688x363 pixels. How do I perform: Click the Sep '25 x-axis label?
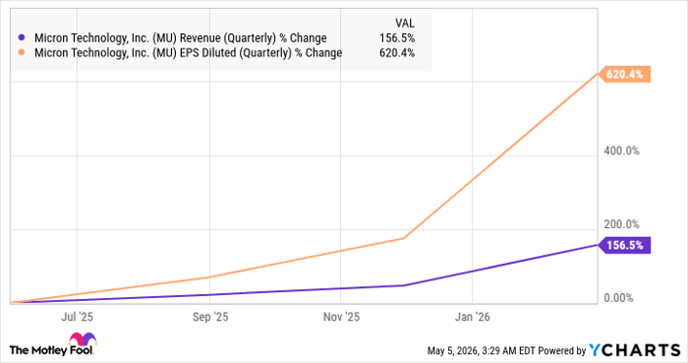coord(210,317)
